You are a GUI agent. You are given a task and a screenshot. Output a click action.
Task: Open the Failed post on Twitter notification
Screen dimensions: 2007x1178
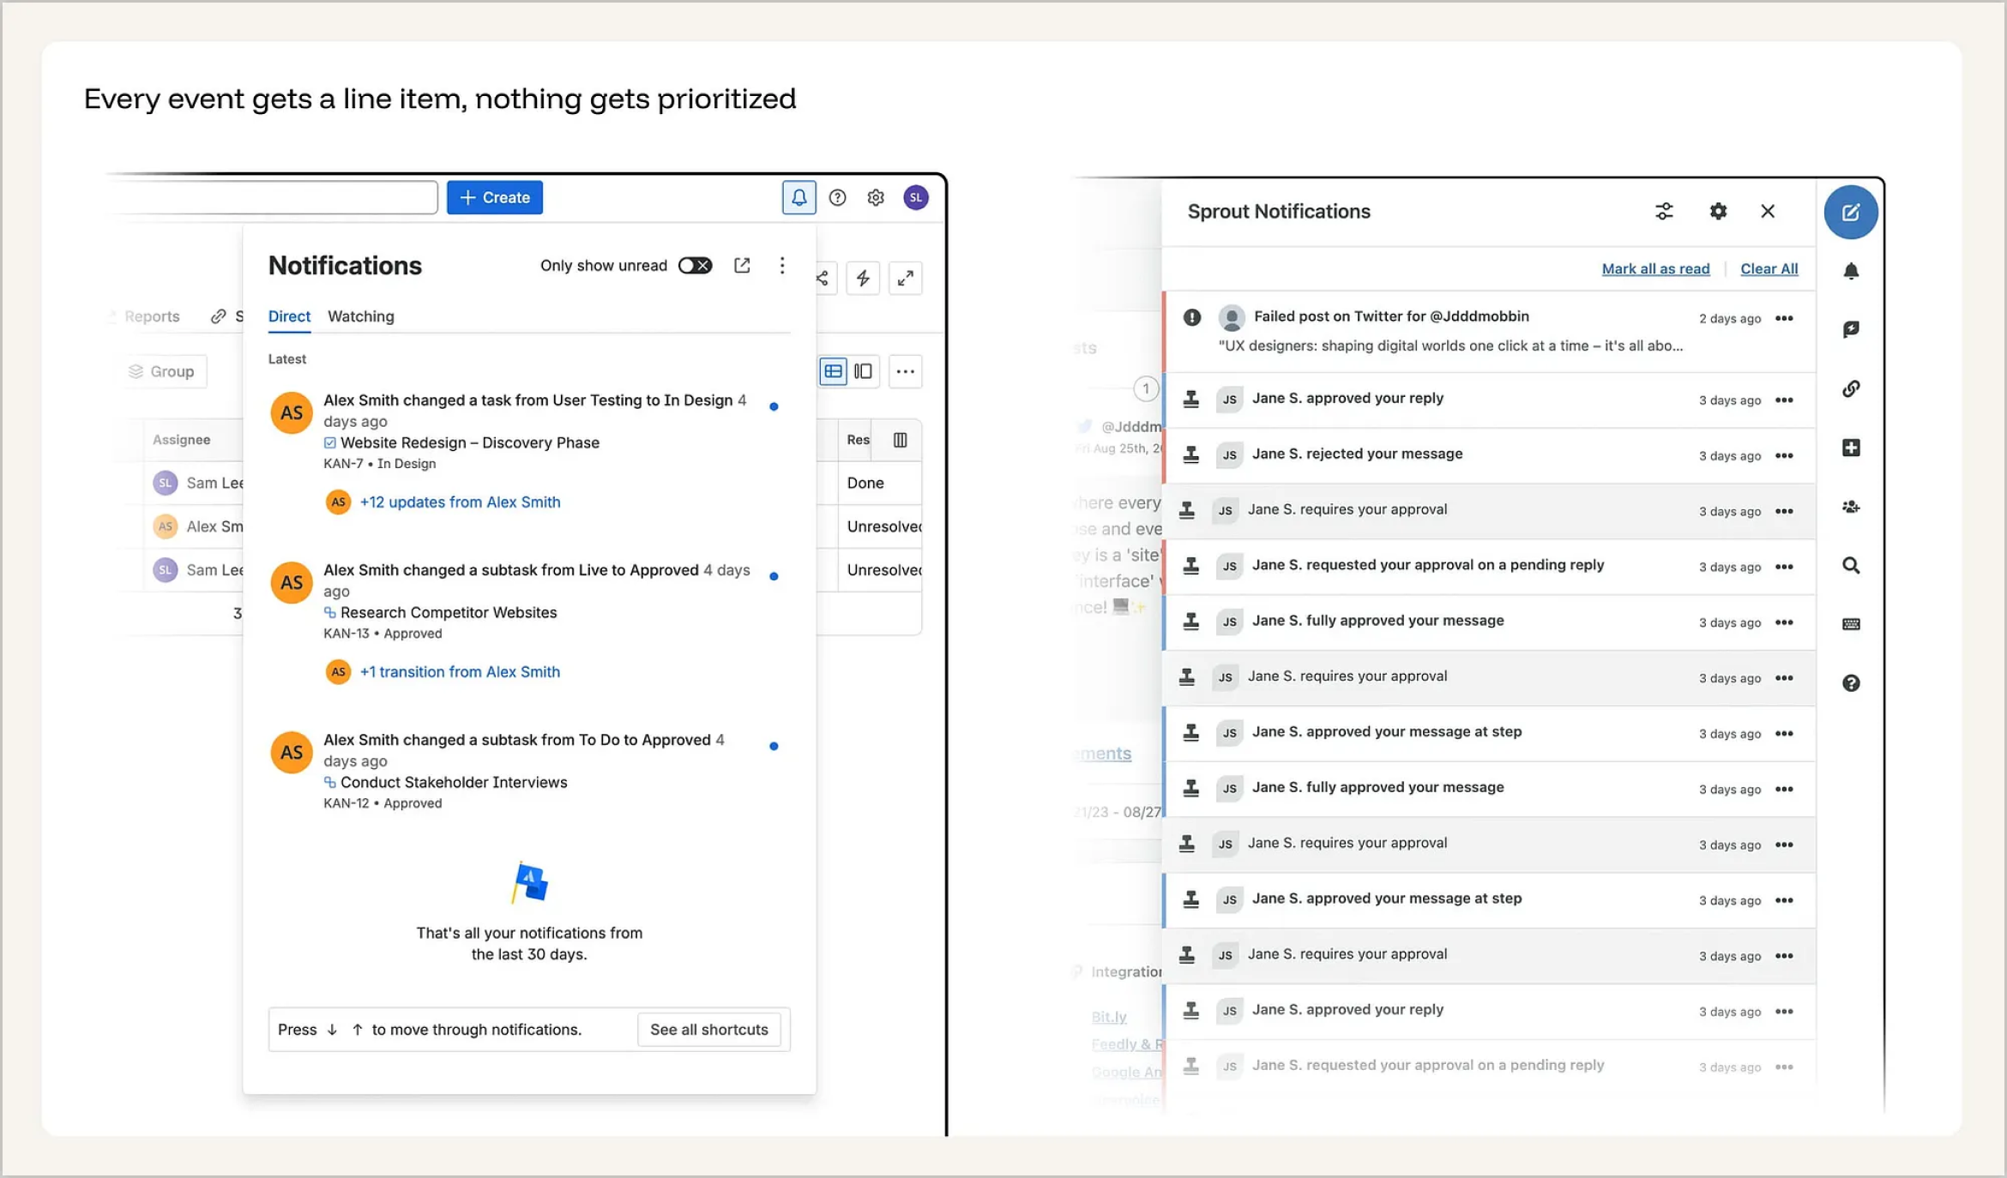click(x=1489, y=332)
